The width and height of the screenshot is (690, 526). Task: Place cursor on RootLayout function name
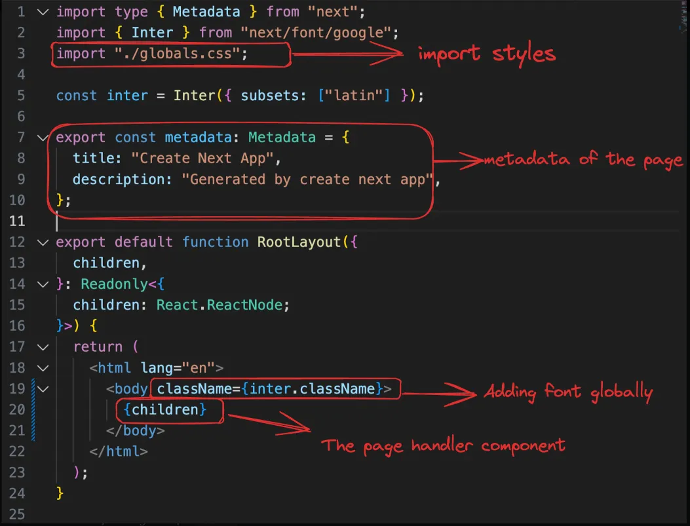tap(299, 242)
